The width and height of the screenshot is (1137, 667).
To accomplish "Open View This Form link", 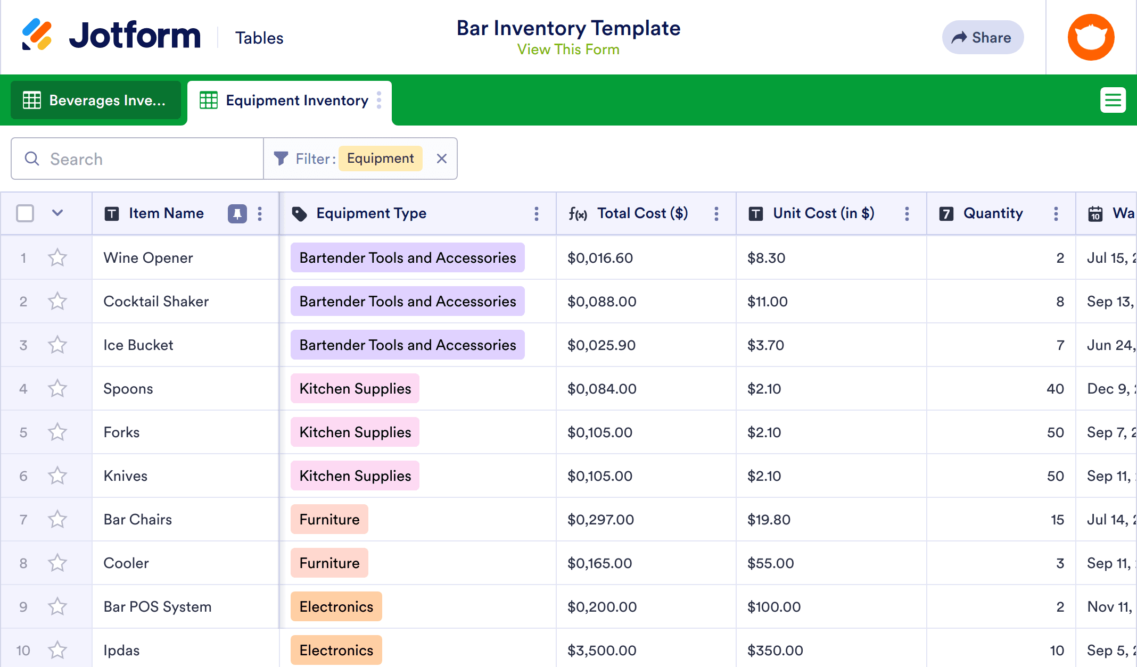I will click(568, 49).
